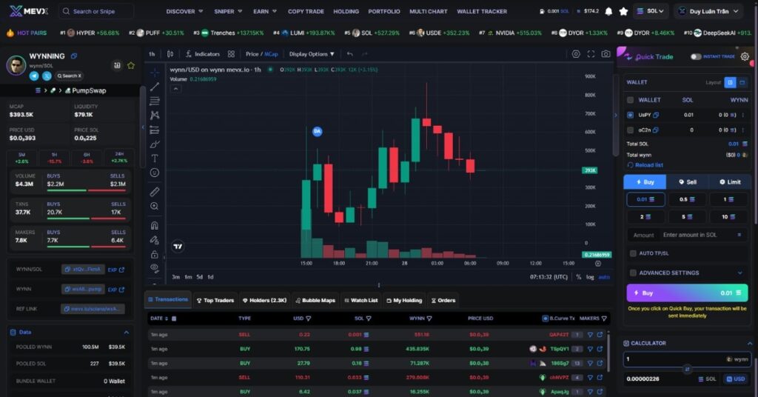Click the gradient Buy 0.01 button
Screen dimensions: 758x397
(x=687, y=293)
